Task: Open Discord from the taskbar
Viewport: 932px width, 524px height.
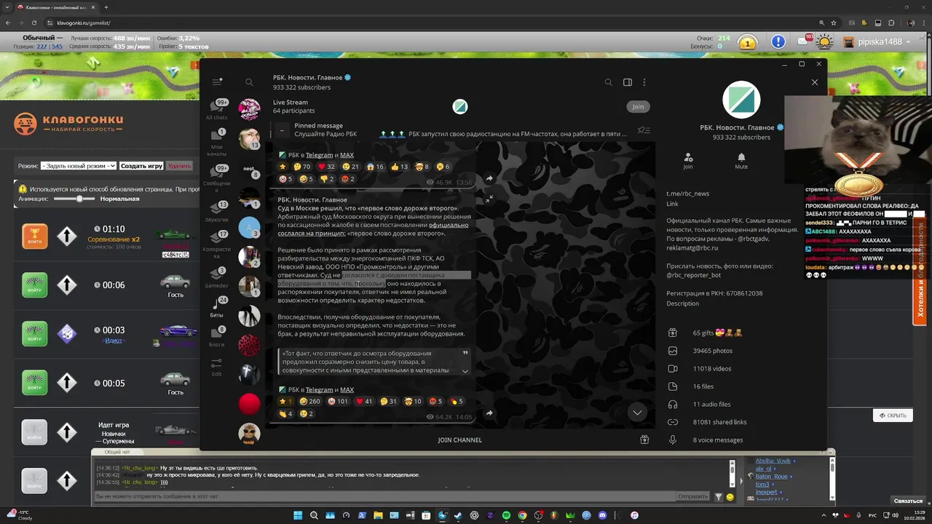Action: click(x=602, y=515)
